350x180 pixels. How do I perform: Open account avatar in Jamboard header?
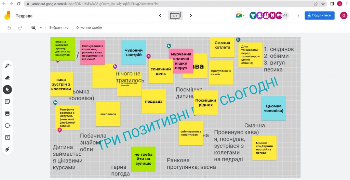pos(344,15)
